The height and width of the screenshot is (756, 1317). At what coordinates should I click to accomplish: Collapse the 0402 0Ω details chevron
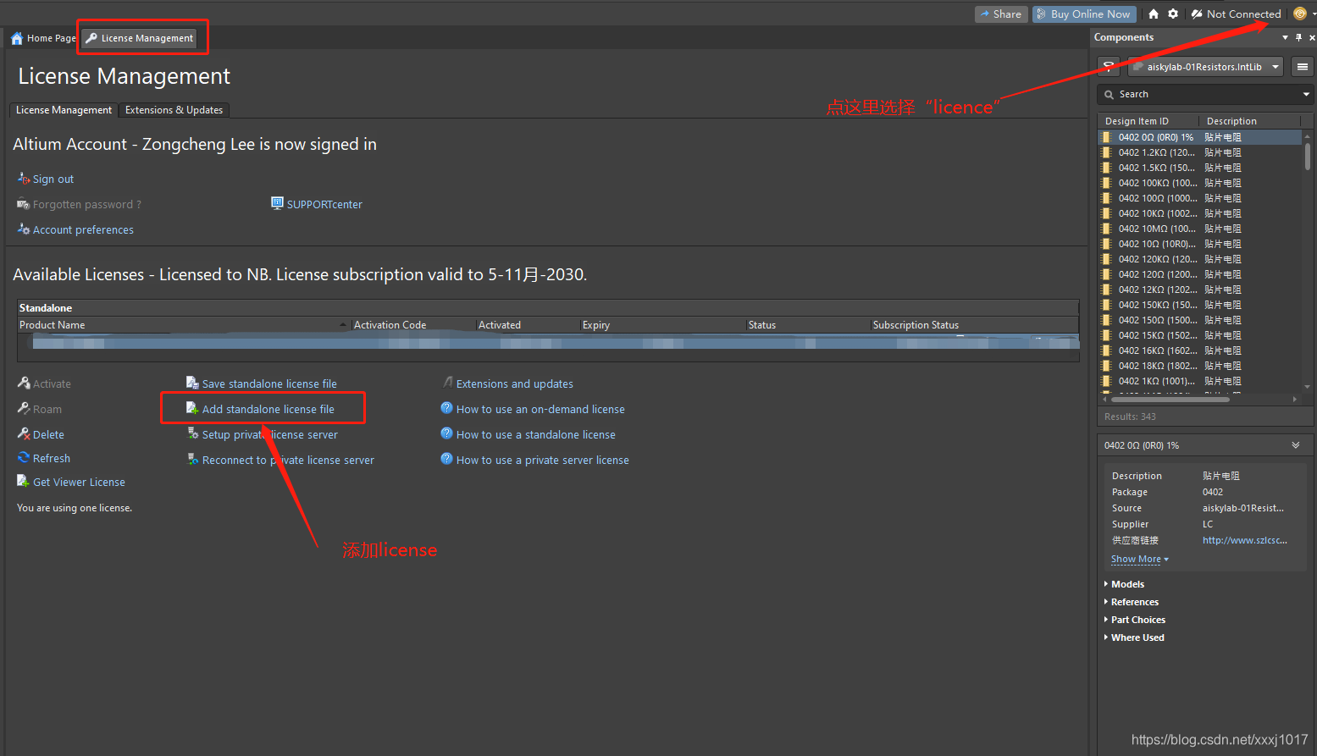coord(1295,445)
